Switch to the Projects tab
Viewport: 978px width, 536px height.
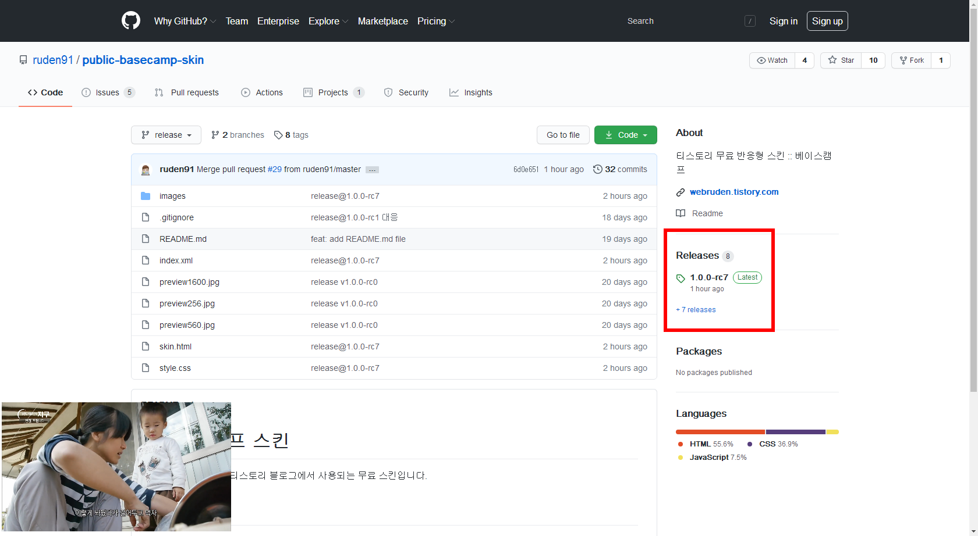pyautogui.click(x=334, y=92)
